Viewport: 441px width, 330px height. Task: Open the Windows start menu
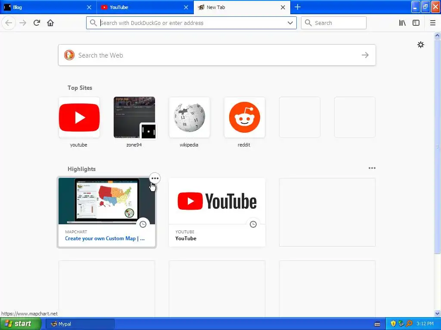21,324
